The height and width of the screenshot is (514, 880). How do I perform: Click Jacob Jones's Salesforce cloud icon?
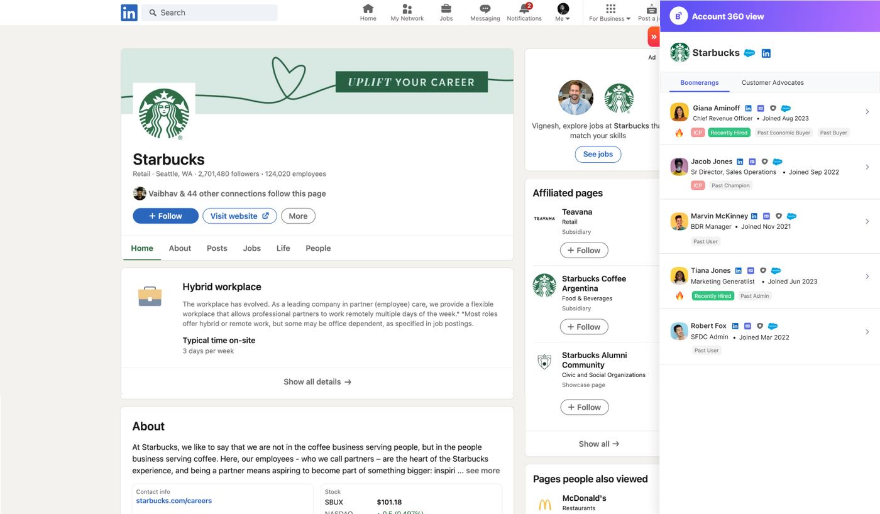[x=778, y=162]
